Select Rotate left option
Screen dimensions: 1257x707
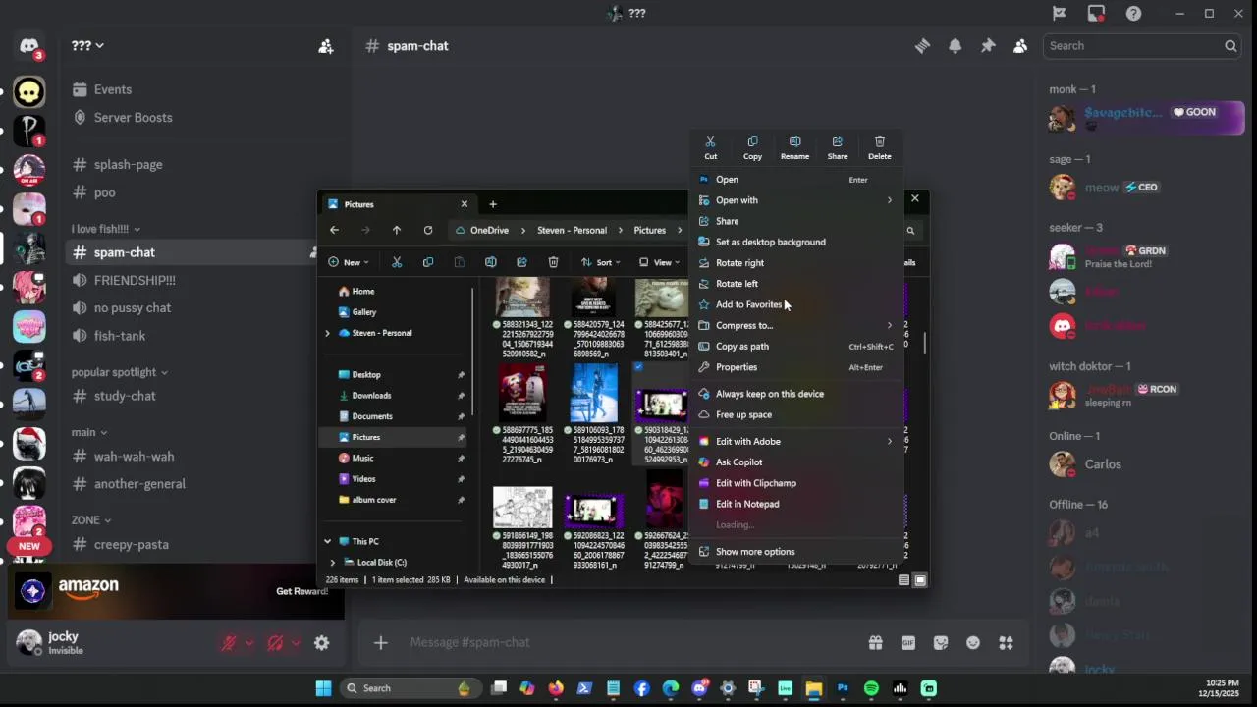pos(797,284)
